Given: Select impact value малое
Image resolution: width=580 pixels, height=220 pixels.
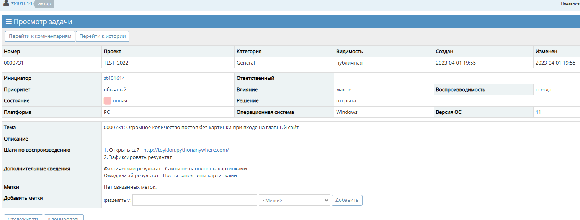Looking at the screenshot, I should point(344,90).
